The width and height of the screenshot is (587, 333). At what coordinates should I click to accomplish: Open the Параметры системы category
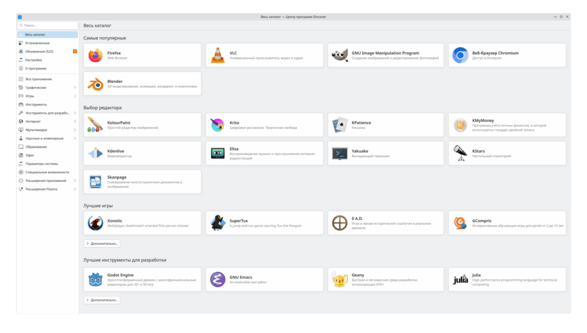click(48, 164)
